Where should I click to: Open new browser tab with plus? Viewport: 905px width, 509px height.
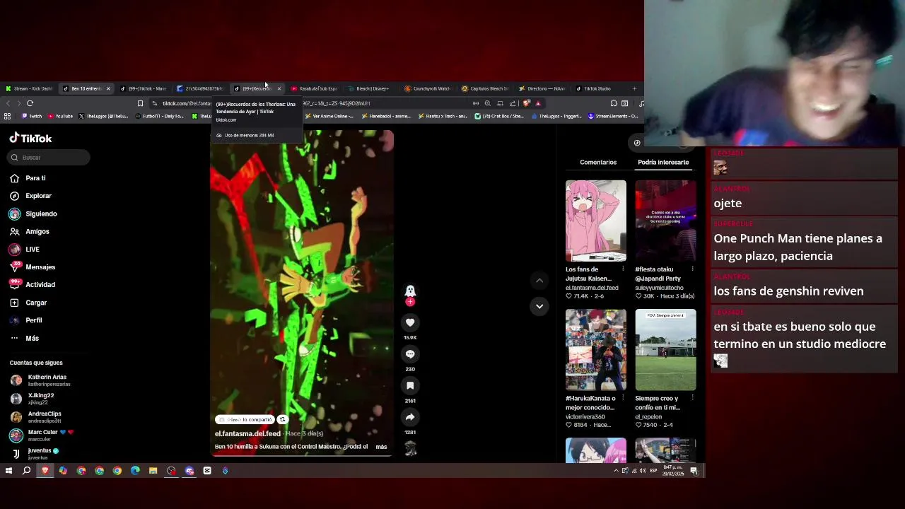coord(634,88)
